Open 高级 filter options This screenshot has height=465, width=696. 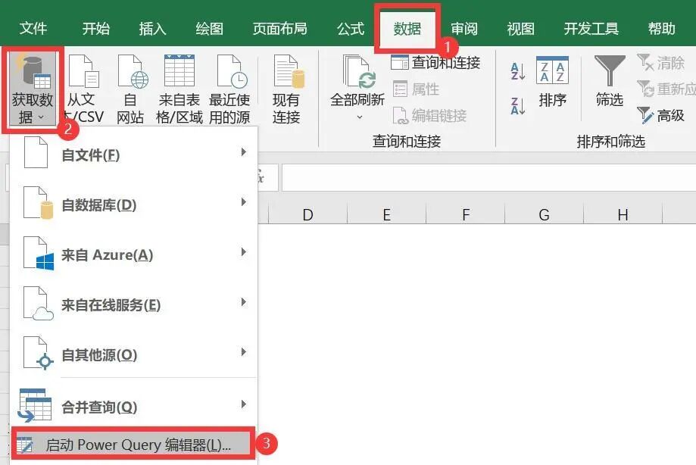[x=660, y=116]
